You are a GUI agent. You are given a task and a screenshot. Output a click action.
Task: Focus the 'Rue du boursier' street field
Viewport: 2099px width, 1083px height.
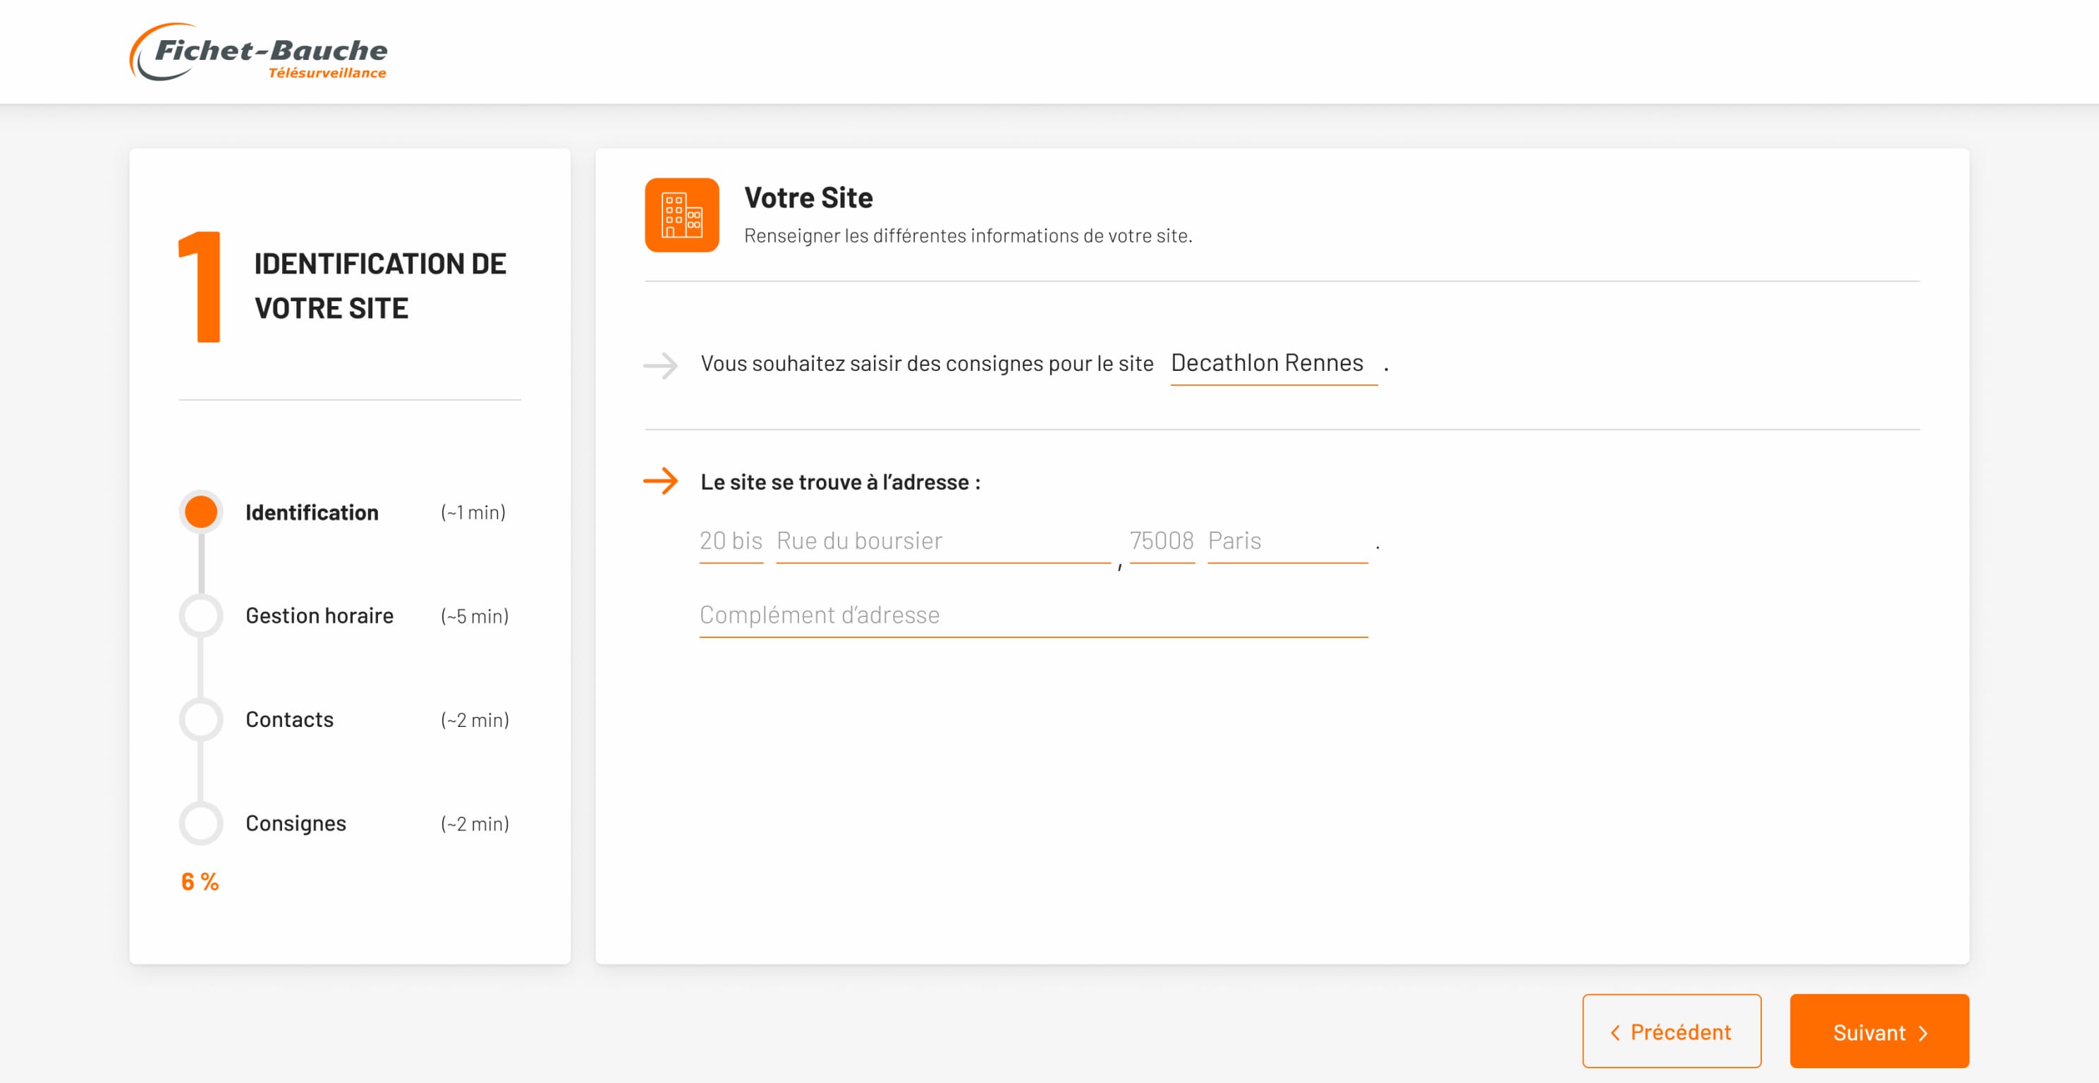pos(943,541)
